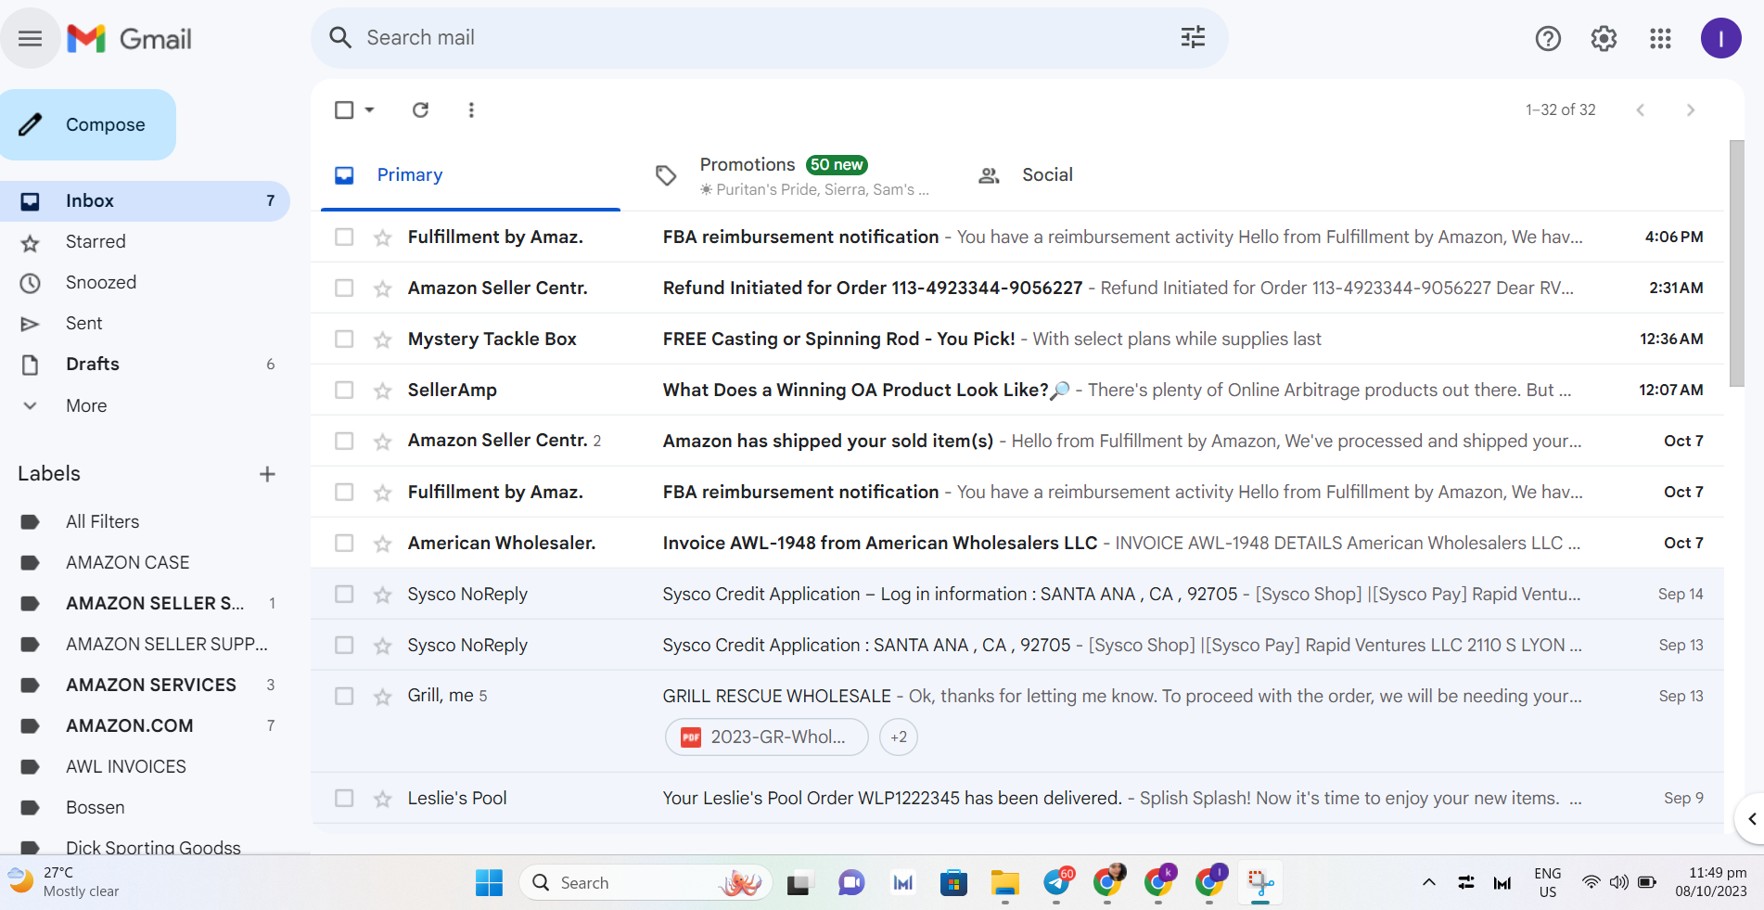The height and width of the screenshot is (910, 1764).
Task: Open the Google account avatar
Action: (x=1720, y=38)
